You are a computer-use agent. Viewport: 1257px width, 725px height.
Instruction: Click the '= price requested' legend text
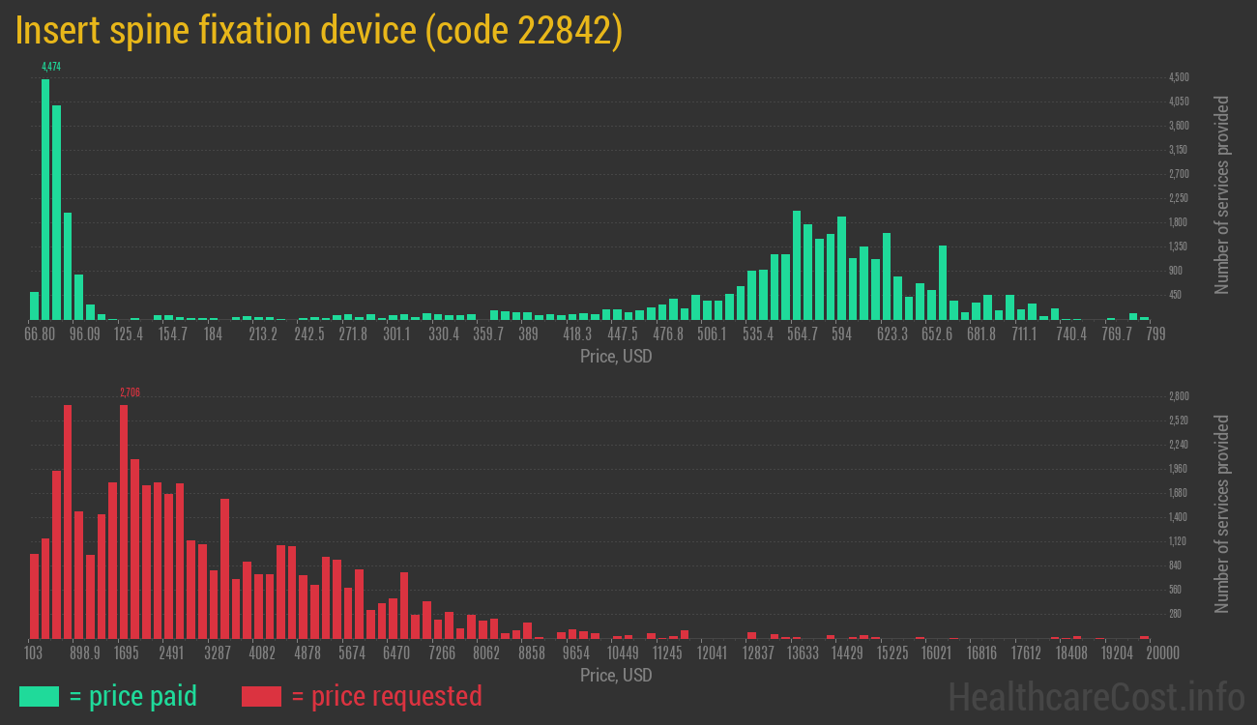point(386,696)
